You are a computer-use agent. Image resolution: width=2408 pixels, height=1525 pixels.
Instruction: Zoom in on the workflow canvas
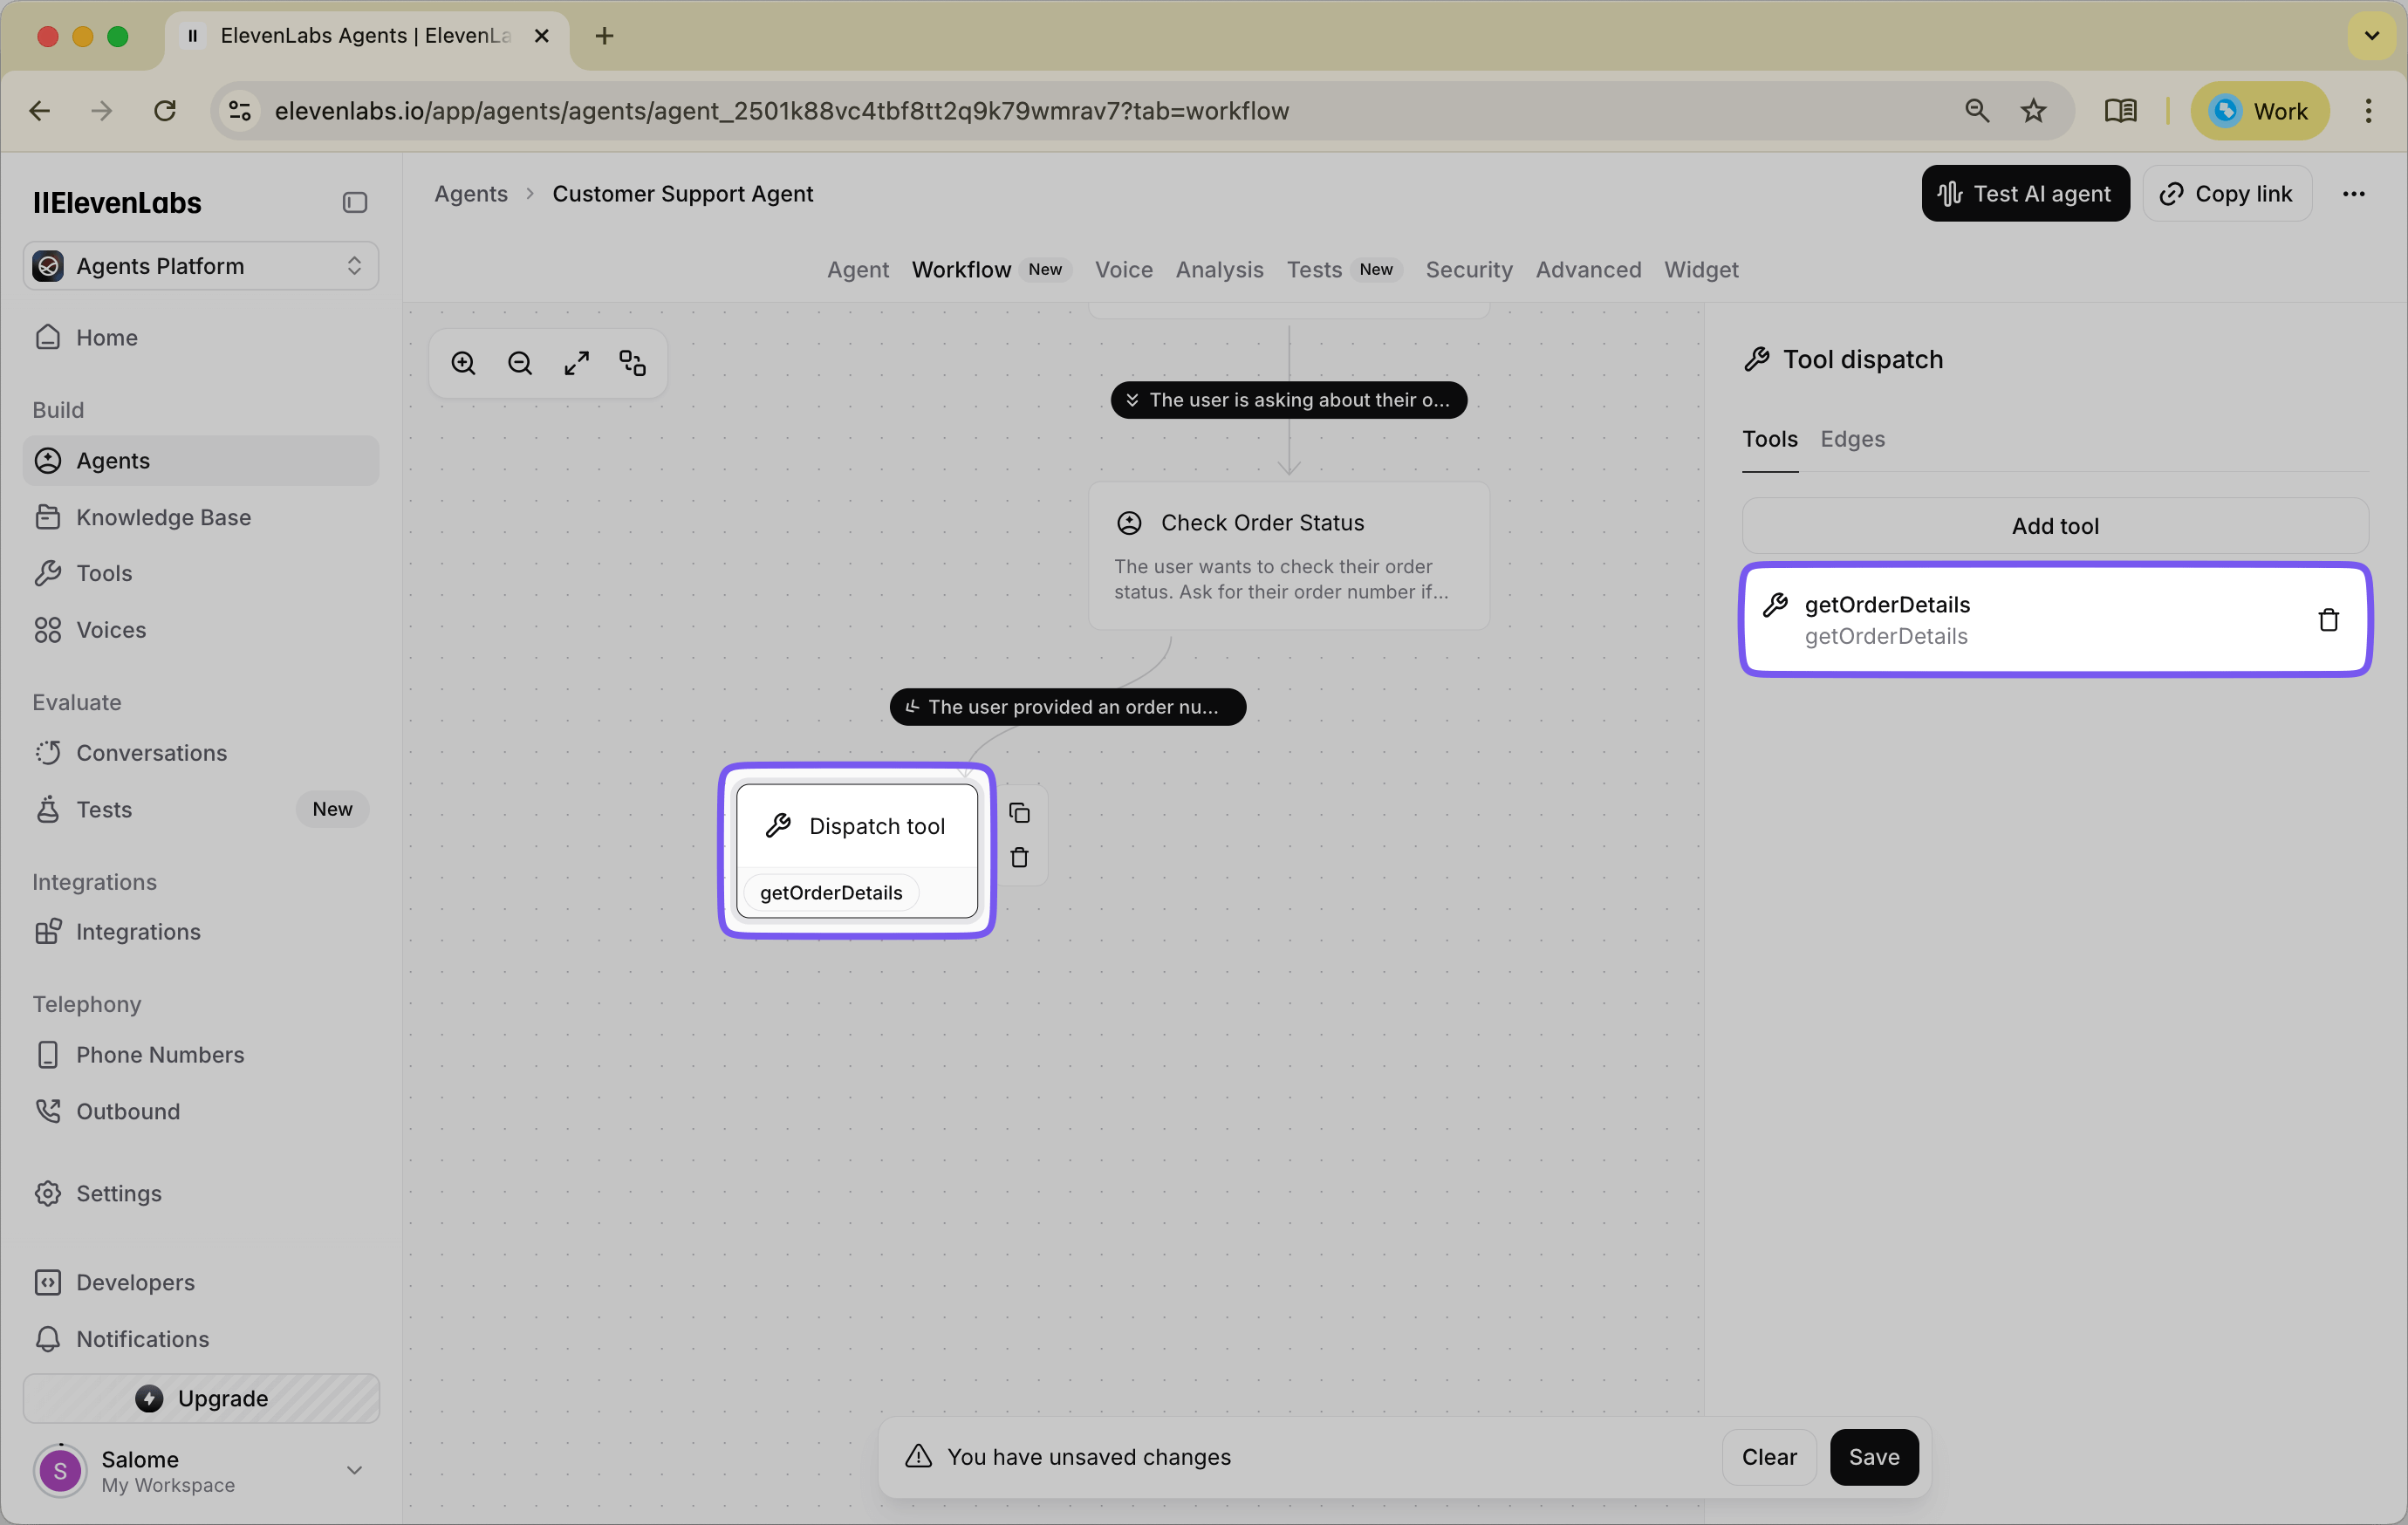click(x=463, y=362)
